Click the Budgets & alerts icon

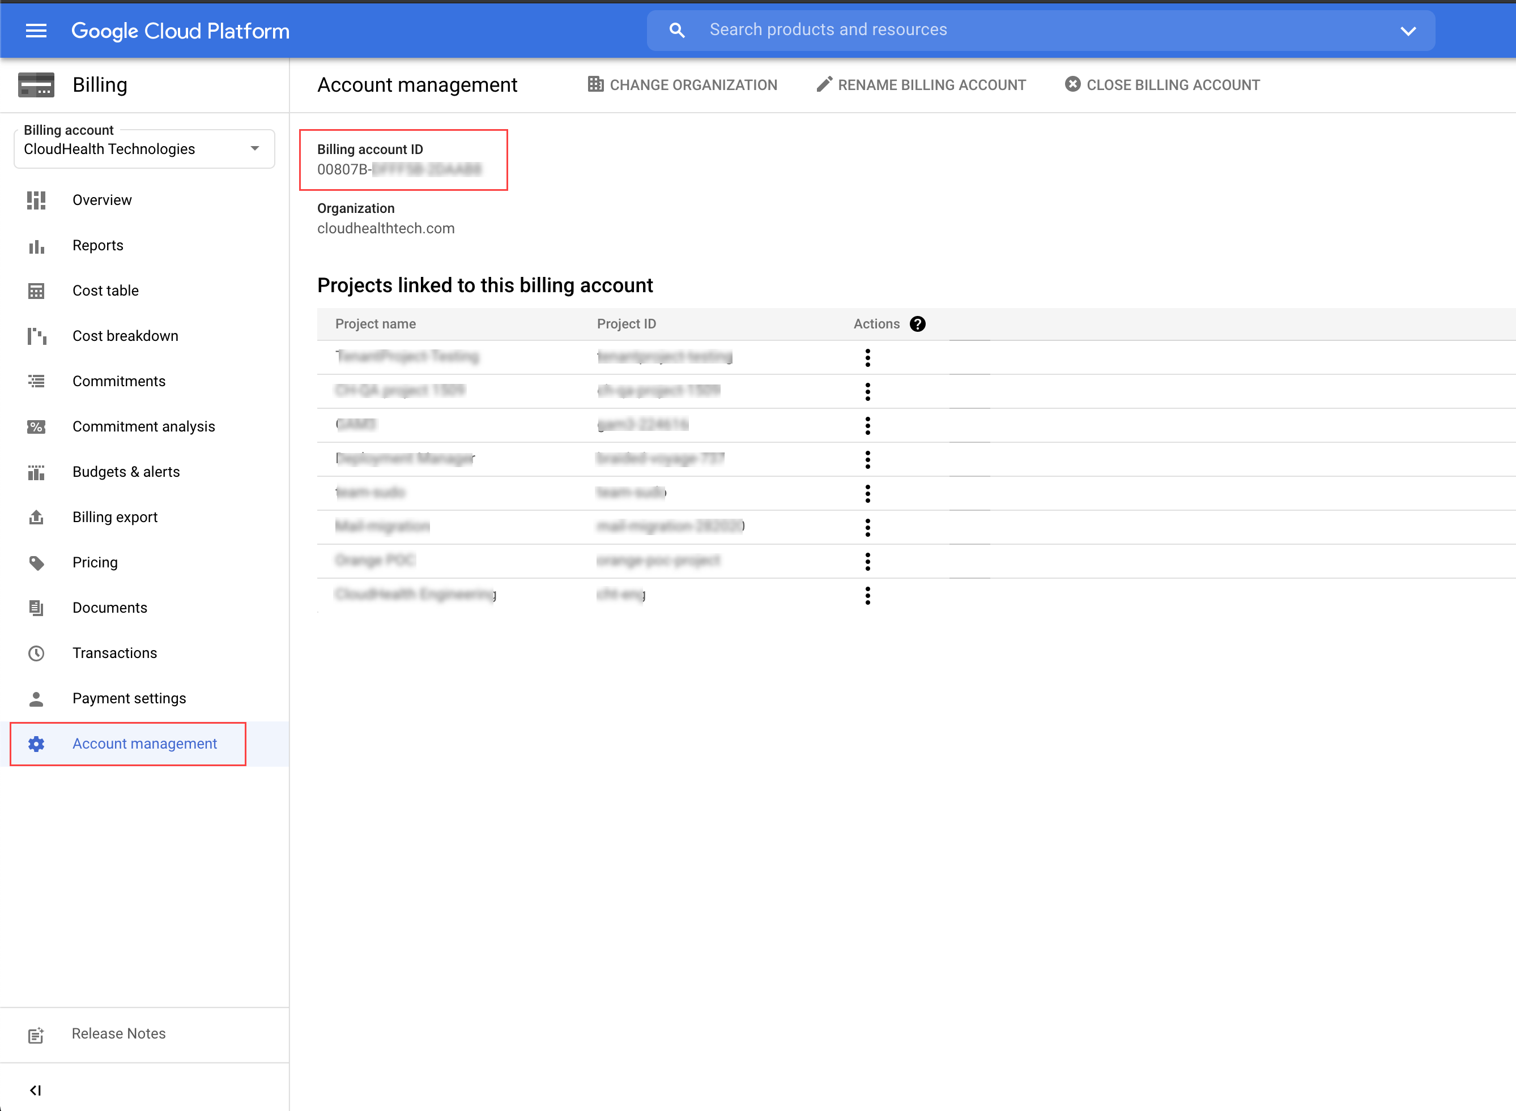[36, 472]
